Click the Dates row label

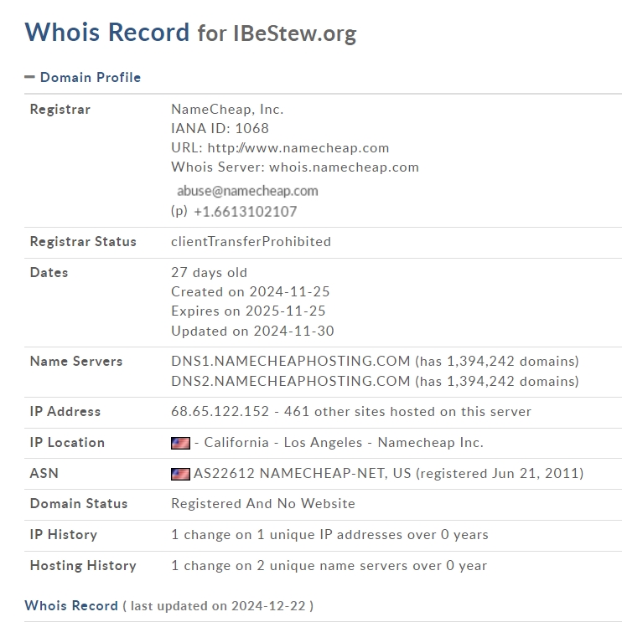(49, 273)
